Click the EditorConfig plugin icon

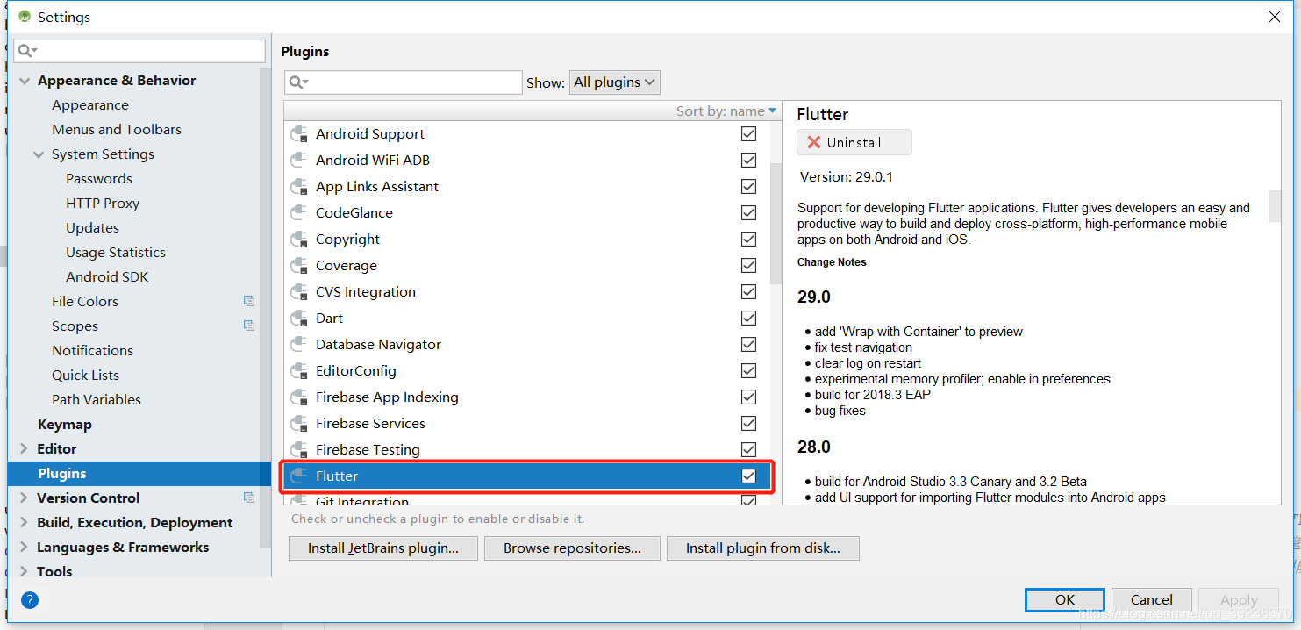(299, 371)
